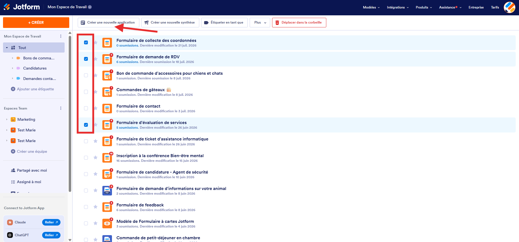The height and width of the screenshot is (242, 519).
Task: Click card form icon for Modèle de Formulaire à cartes
Action: tap(107, 224)
